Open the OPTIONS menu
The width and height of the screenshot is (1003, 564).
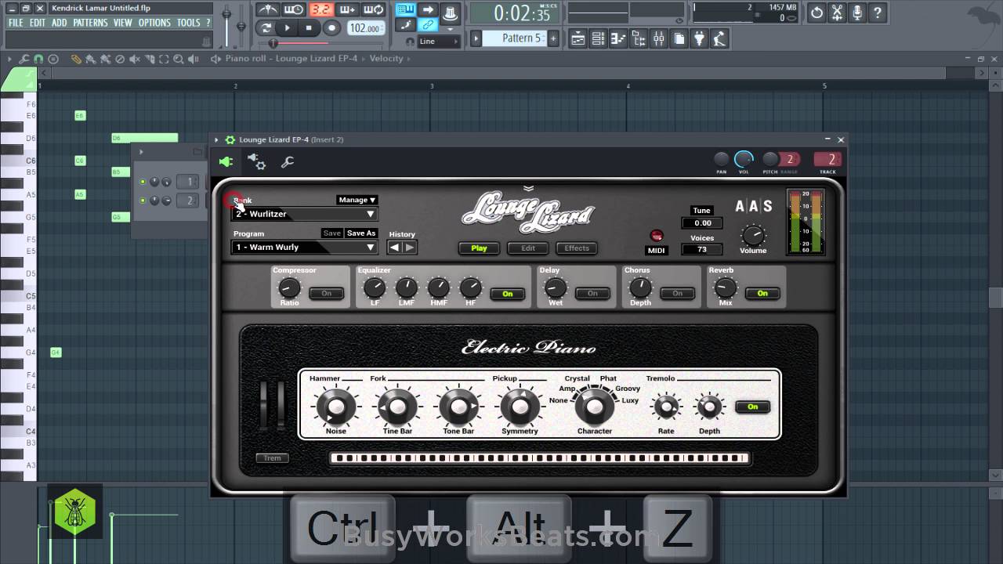pos(154,23)
